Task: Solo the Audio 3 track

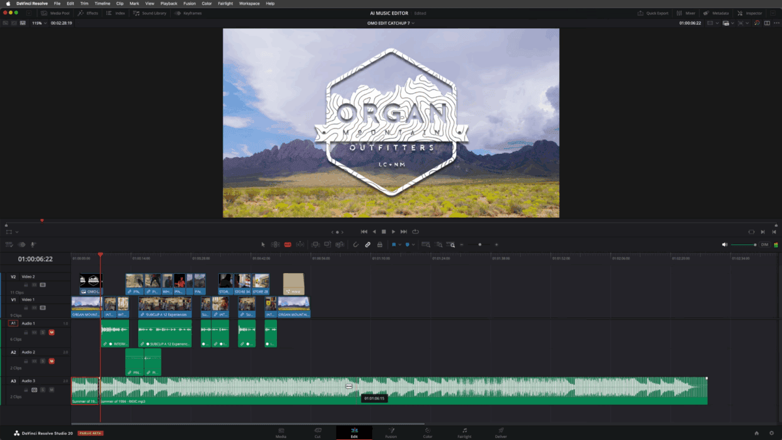Action: (43, 390)
